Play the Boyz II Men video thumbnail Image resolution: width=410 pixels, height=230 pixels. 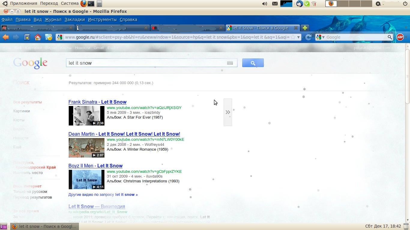pyautogui.click(x=86, y=179)
